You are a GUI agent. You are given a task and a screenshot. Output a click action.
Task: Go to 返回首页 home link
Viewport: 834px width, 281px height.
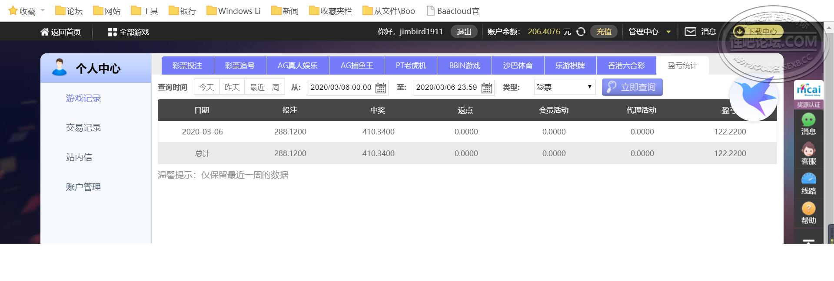click(x=61, y=32)
